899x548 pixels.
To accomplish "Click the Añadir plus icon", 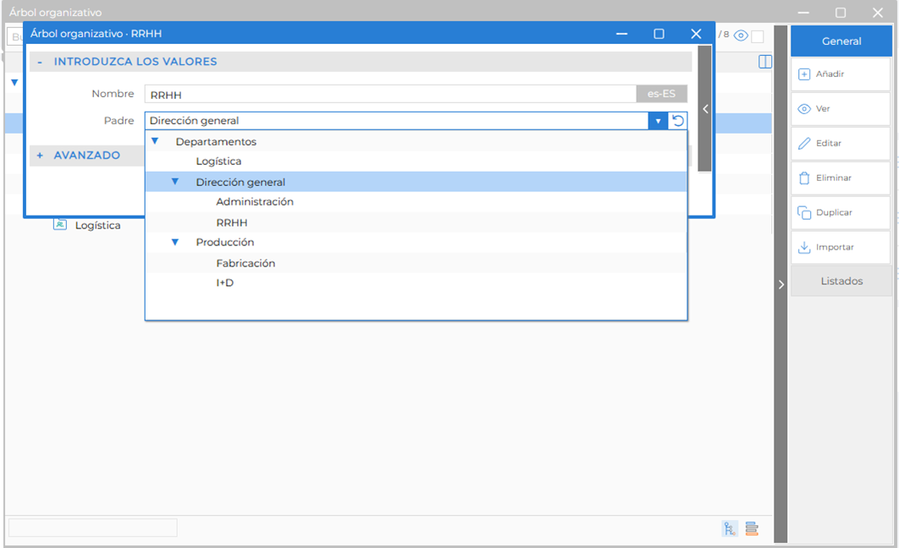I will [804, 74].
